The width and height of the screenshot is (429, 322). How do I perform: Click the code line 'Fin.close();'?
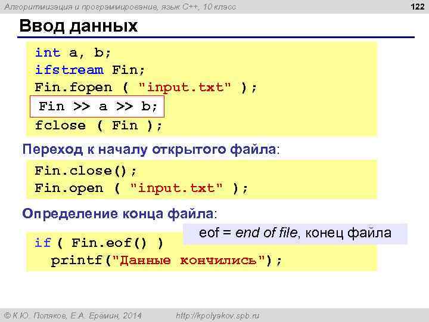85,171
